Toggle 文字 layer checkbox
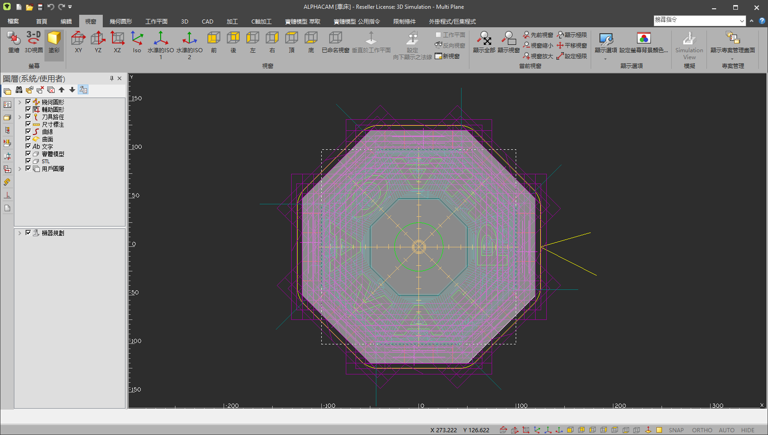Screen dimensions: 768x435 [x=28, y=146]
